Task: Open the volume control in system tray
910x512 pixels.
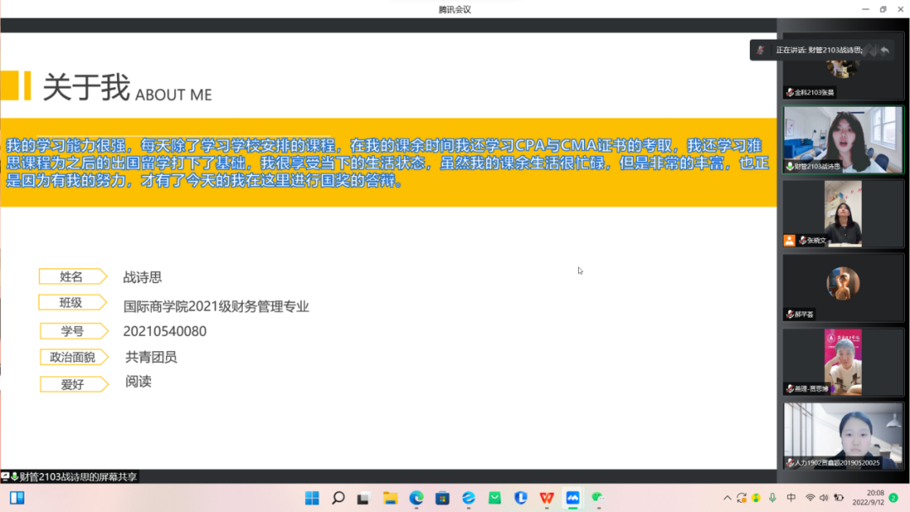Action: pyautogui.click(x=826, y=498)
